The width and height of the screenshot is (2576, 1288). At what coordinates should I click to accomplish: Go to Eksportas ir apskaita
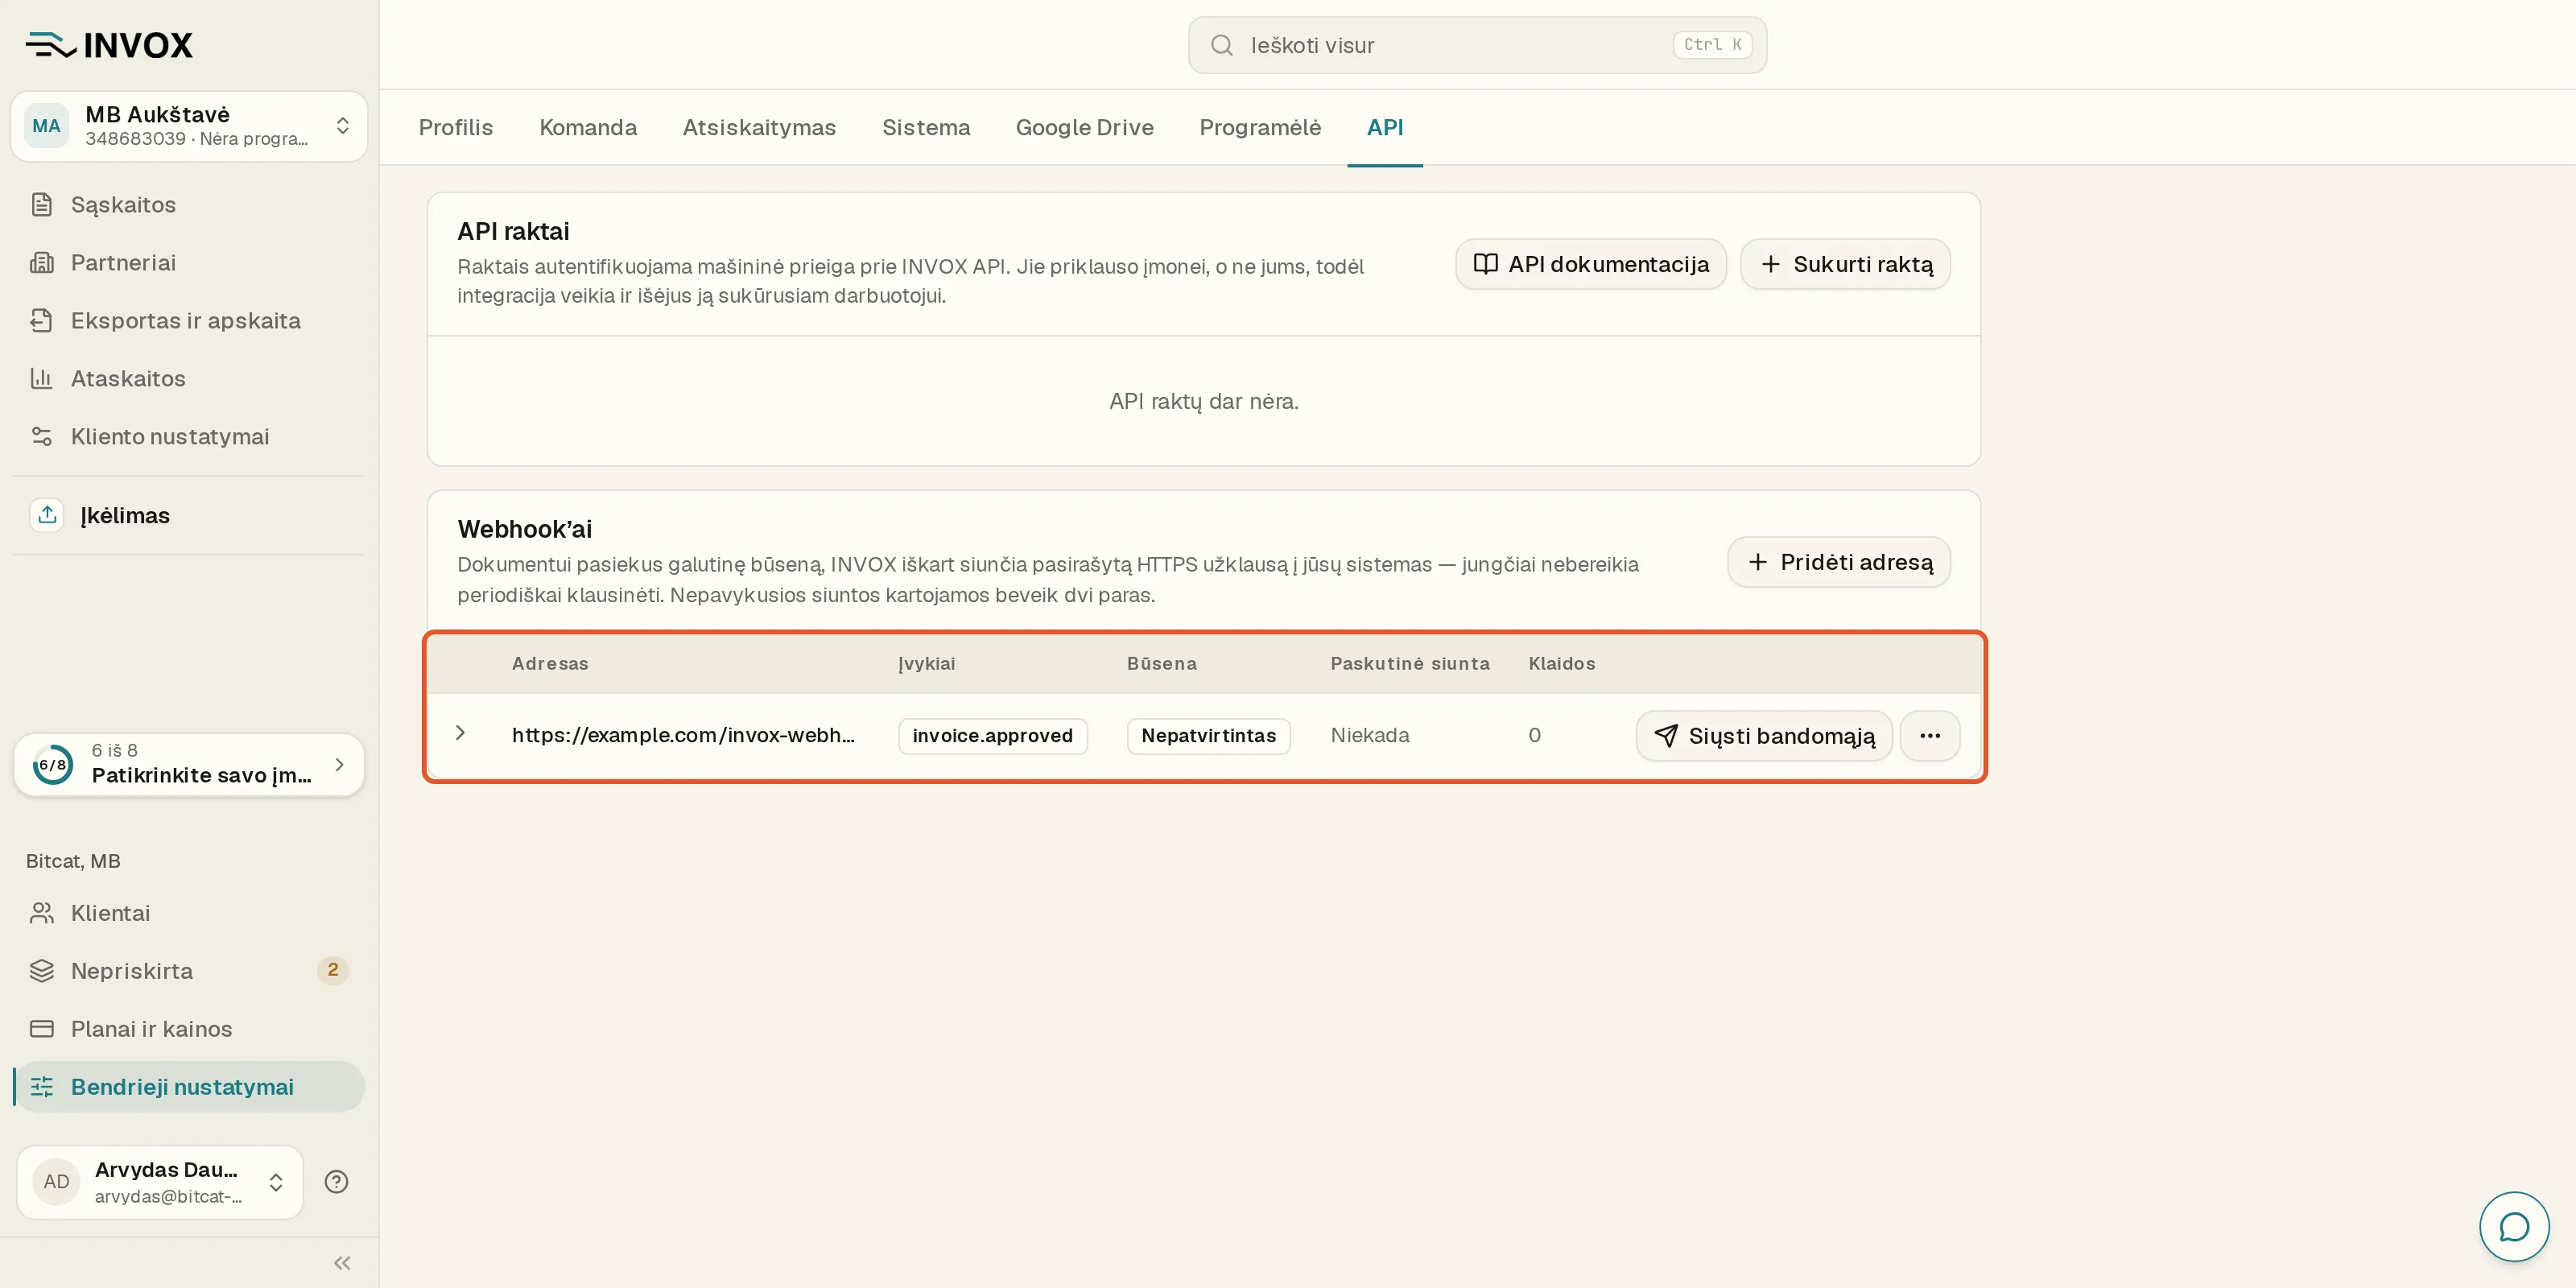[189, 320]
